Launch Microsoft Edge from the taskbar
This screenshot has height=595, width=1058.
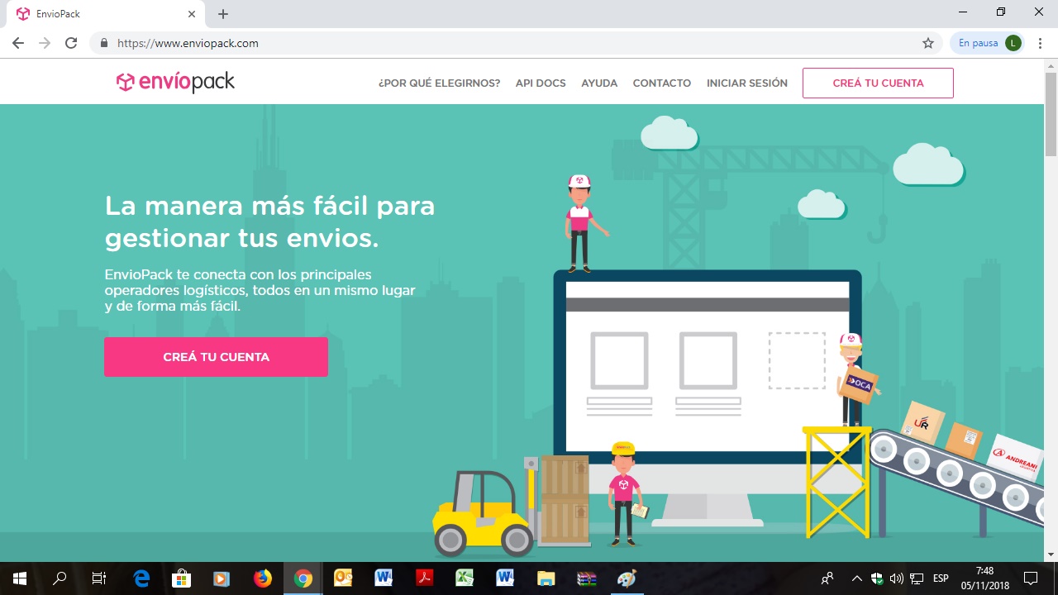point(141,578)
